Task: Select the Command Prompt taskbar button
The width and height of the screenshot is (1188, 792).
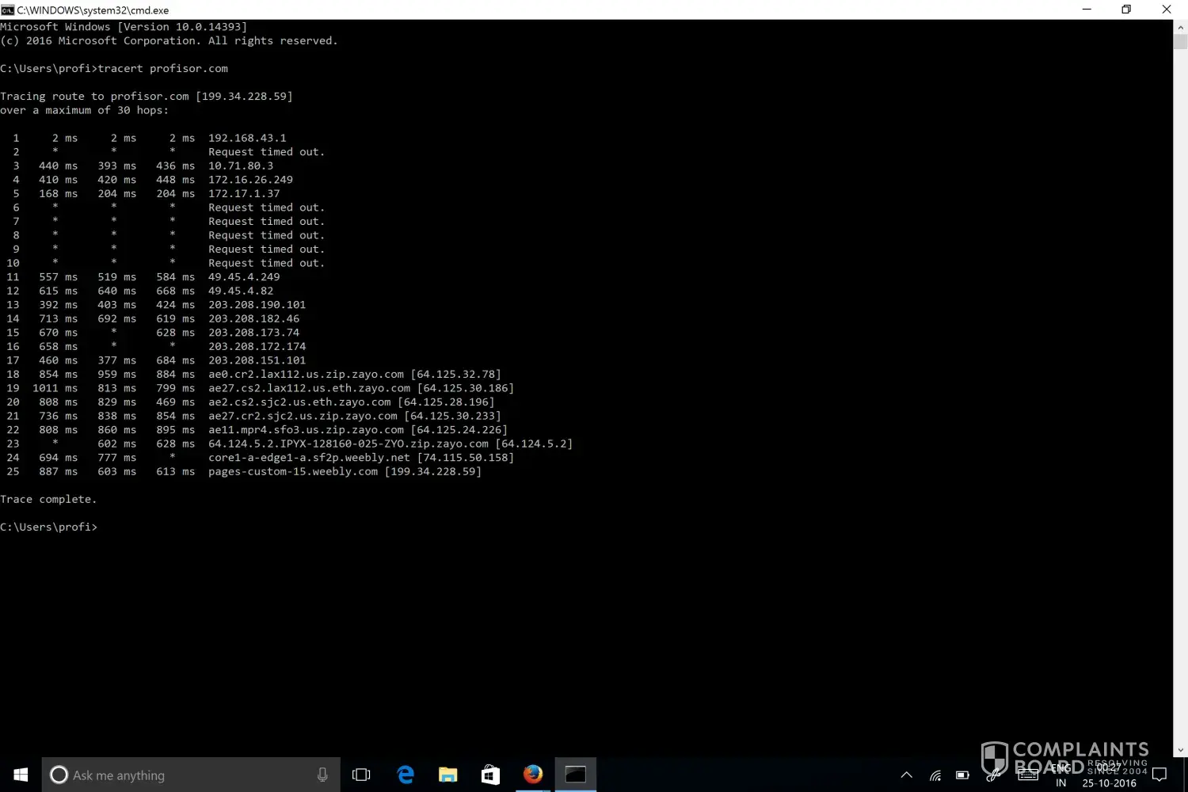Action: (576, 775)
